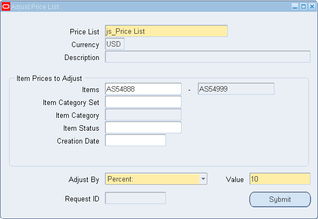Open the Adjust By dropdown arrow
The width and height of the screenshot is (318, 219).
[203, 179]
